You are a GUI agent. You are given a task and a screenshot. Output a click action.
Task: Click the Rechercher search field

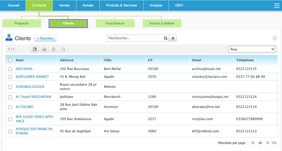(x=135, y=38)
